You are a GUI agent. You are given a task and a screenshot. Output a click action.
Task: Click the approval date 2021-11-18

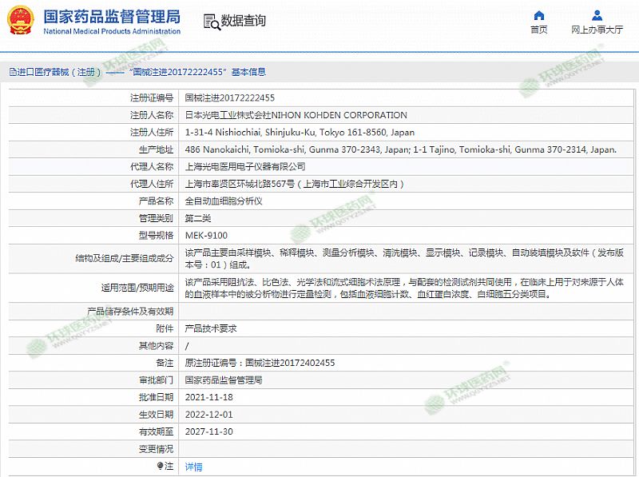point(208,397)
